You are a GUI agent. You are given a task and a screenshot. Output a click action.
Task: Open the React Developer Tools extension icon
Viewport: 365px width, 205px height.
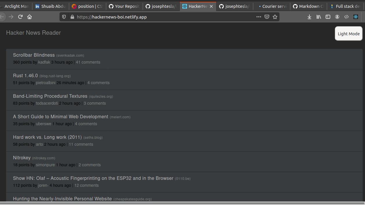pyautogui.click(x=356, y=17)
